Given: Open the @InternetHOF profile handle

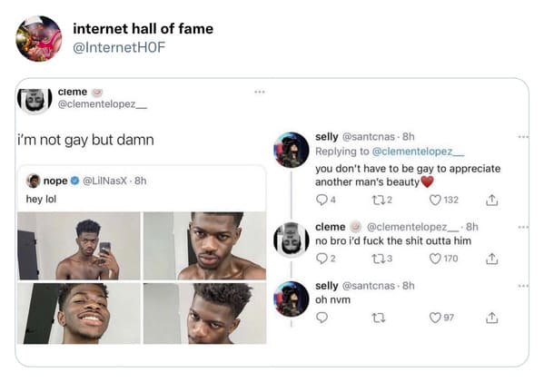Looking at the screenshot, I should 119,47.
